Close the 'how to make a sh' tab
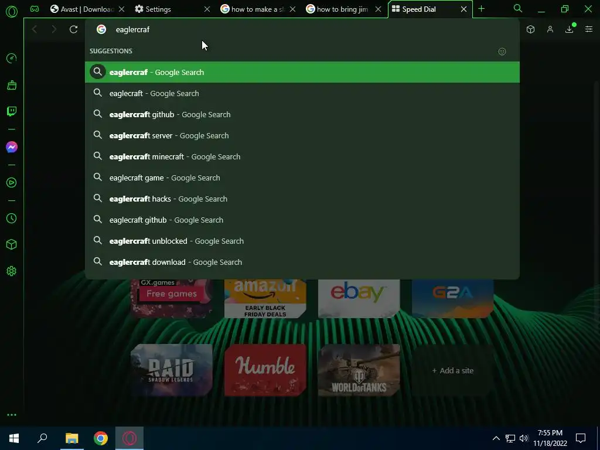Image resolution: width=600 pixels, height=450 pixels. point(293,9)
